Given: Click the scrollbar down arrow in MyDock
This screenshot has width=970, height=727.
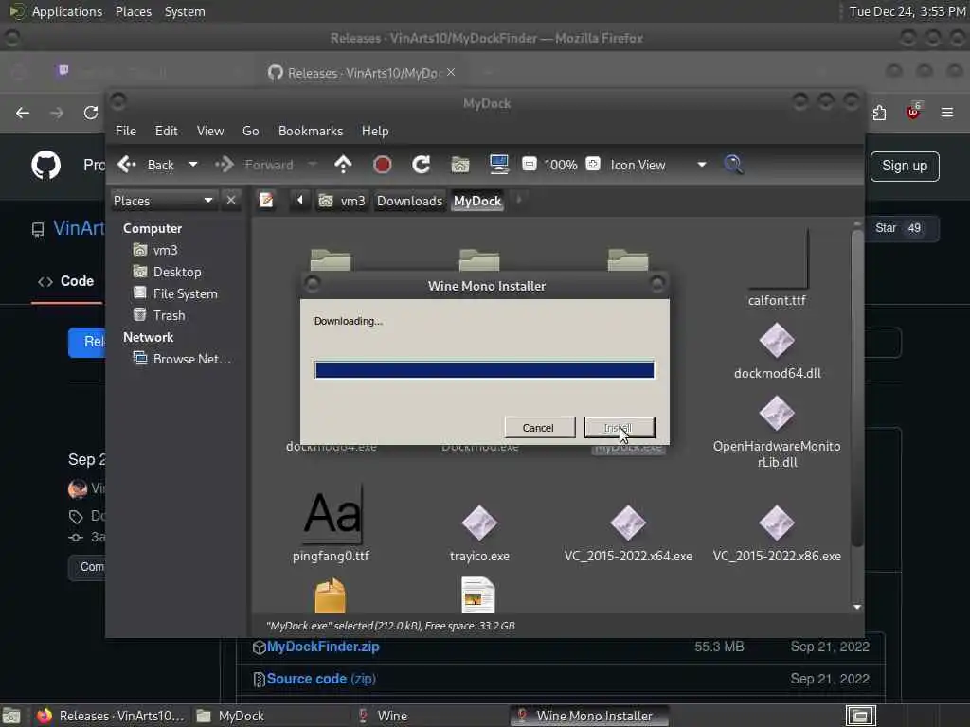Looking at the screenshot, I should pyautogui.click(x=856, y=607).
